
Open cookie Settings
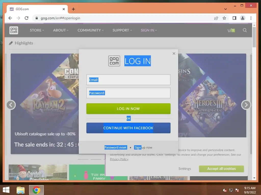tap(185, 169)
